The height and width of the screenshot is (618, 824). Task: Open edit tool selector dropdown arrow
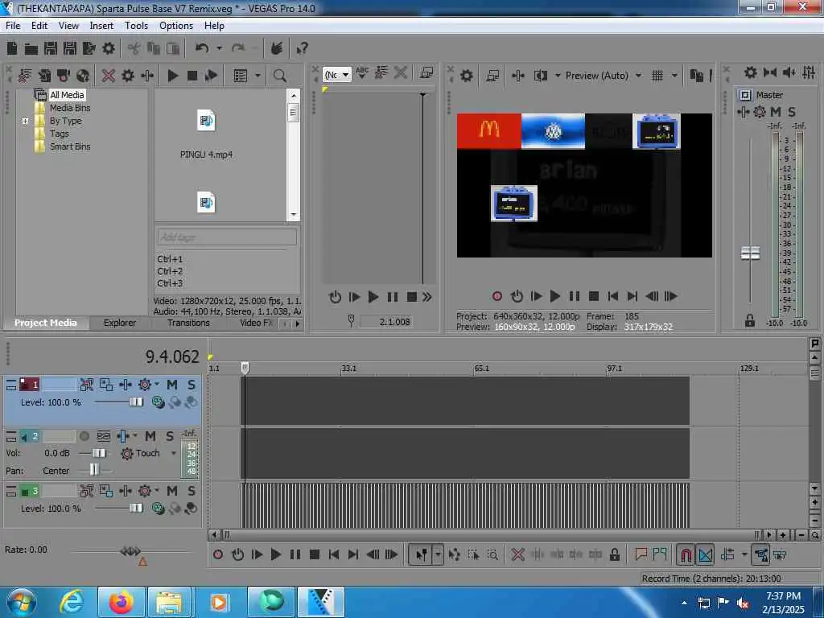point(438,554)
